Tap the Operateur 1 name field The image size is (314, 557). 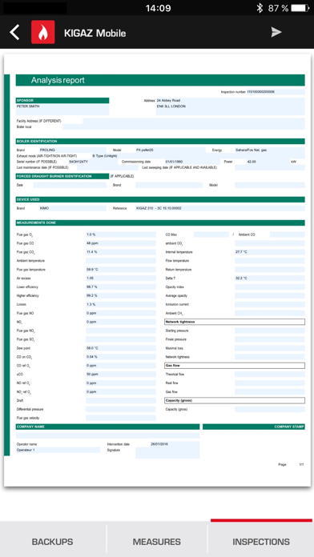point(58,450)
